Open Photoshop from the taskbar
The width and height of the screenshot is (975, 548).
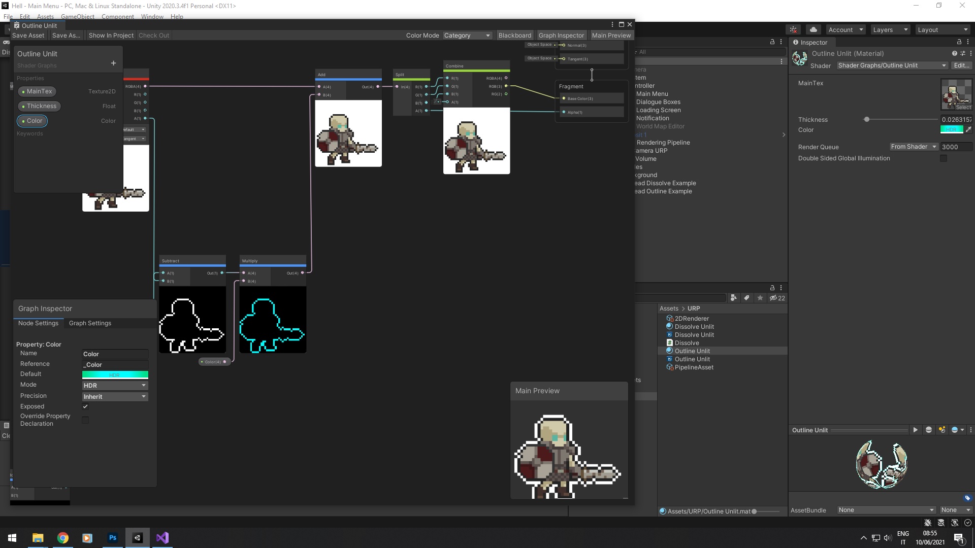(112, 537)
